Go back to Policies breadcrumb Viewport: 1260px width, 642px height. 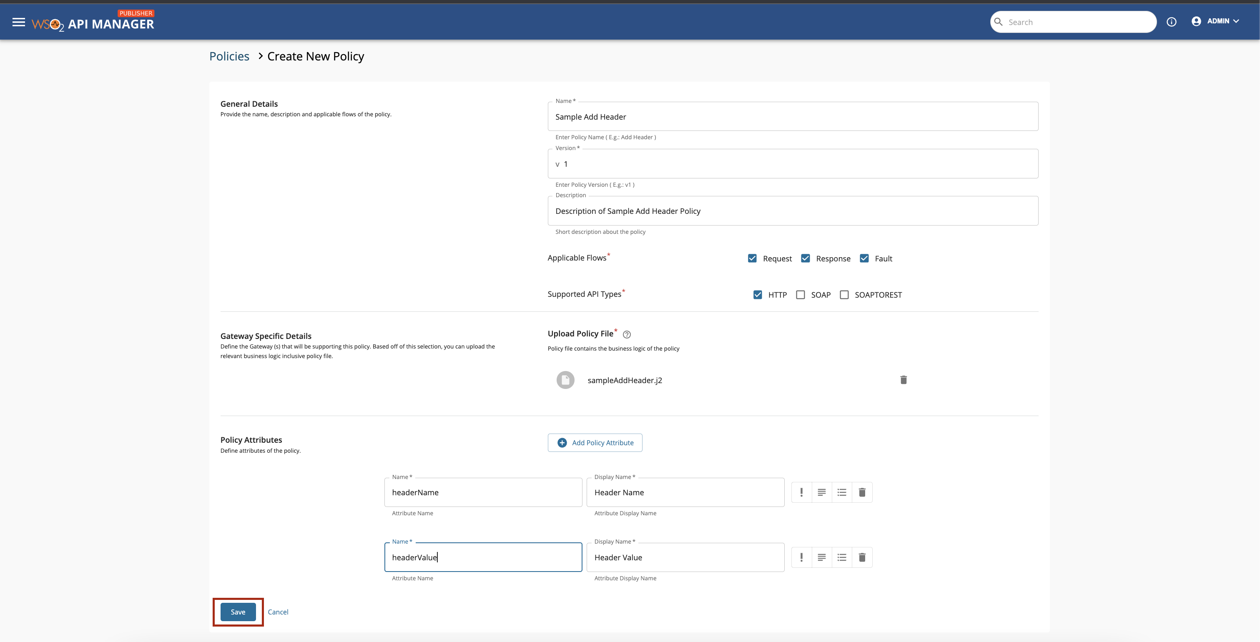point(229,56)
